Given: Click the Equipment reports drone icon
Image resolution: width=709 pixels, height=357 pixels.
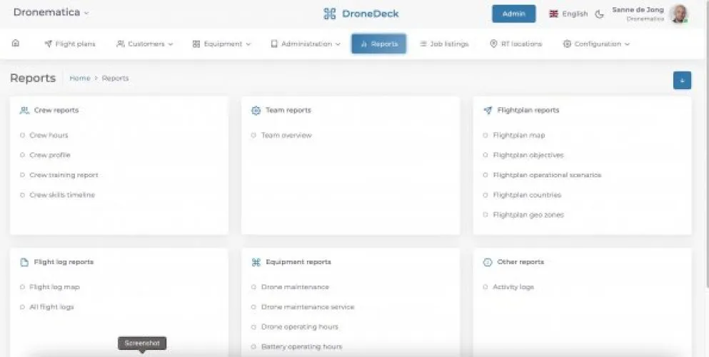Looking at the screenshot, I should tap(256, 262).
